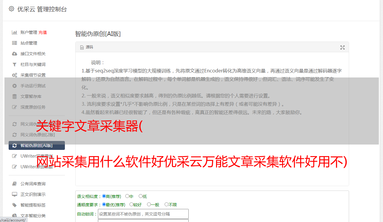Select 不限 fluency requirement
Image resolution: width=383 pixels, height=222 pixels.
166,204
